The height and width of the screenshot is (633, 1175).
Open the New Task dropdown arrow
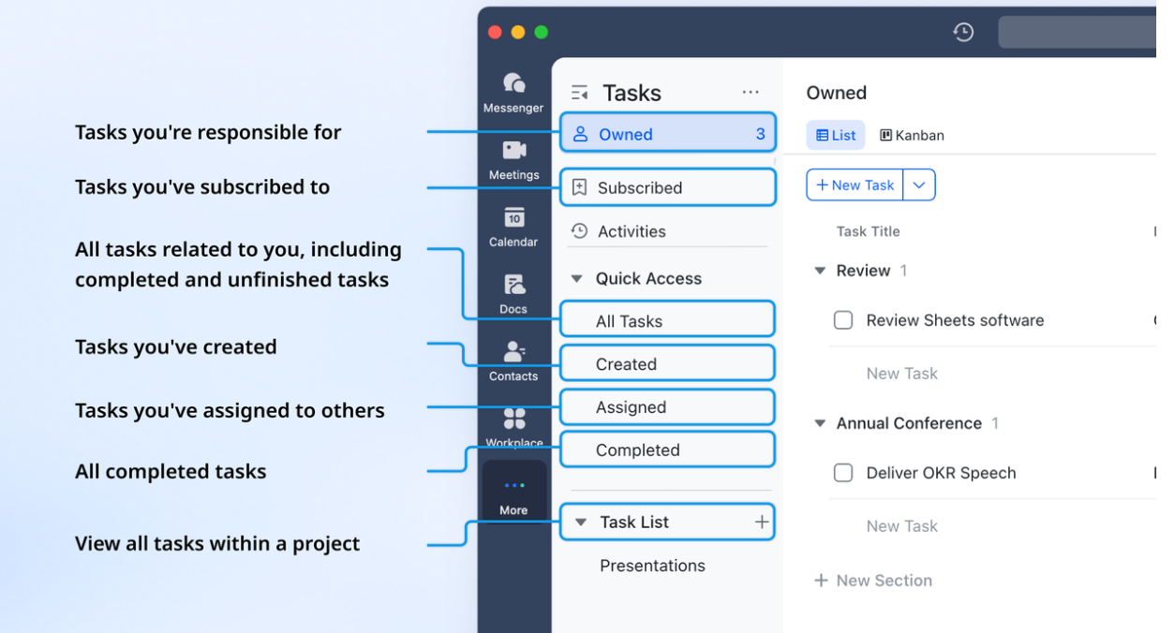coord(919,185)
